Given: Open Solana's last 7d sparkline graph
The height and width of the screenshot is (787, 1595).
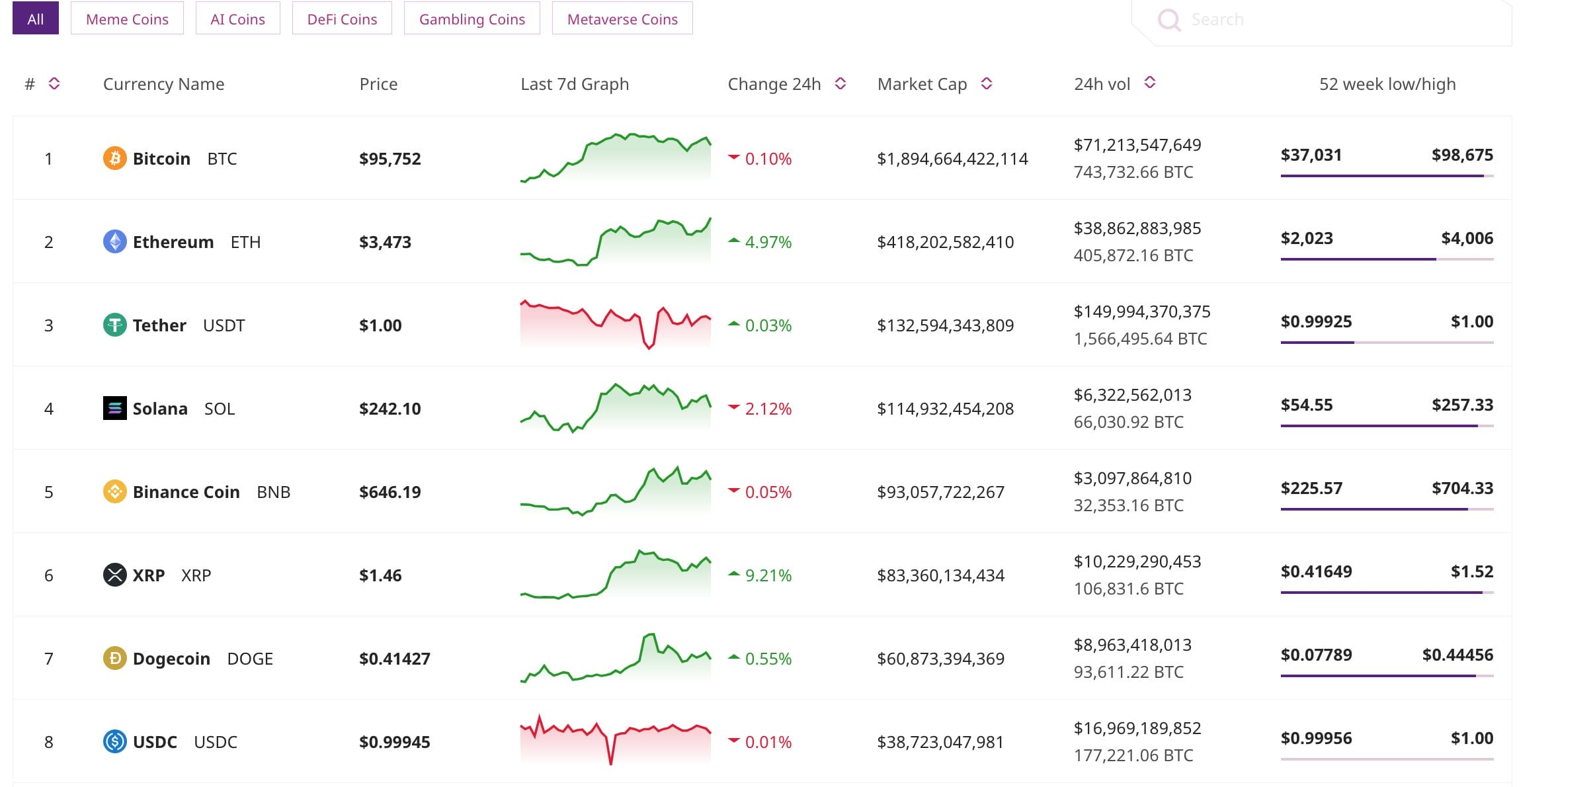Looking at the screenshot, I should 616,408.
